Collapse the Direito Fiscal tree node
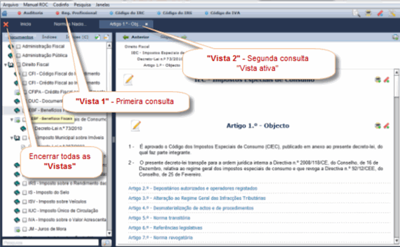This screenshot has width=400, height=247. pyautogui.click(x=6, y=65)
